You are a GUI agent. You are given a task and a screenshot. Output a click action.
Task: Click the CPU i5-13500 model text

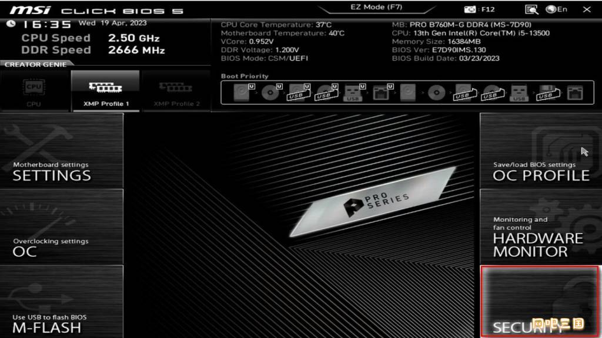click(471, 33)
